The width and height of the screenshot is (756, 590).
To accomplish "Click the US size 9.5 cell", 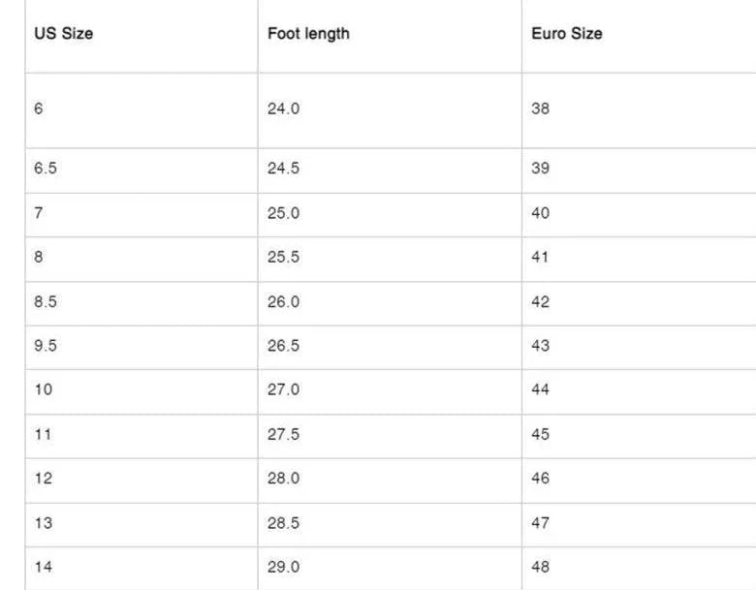I will (x=46, y=346).
